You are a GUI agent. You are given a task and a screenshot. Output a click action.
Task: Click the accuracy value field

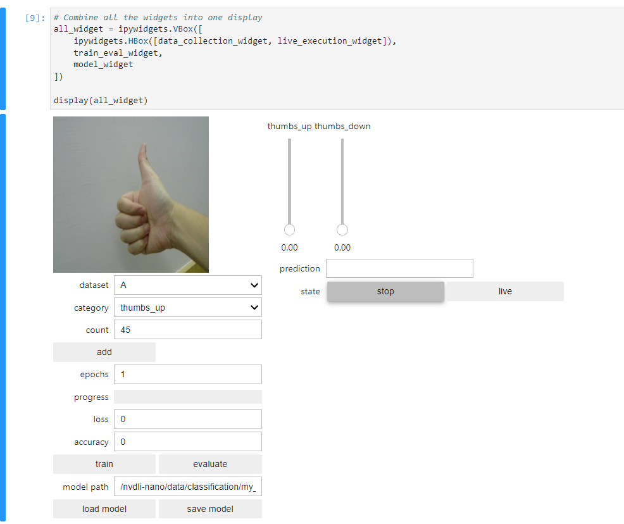188,442
